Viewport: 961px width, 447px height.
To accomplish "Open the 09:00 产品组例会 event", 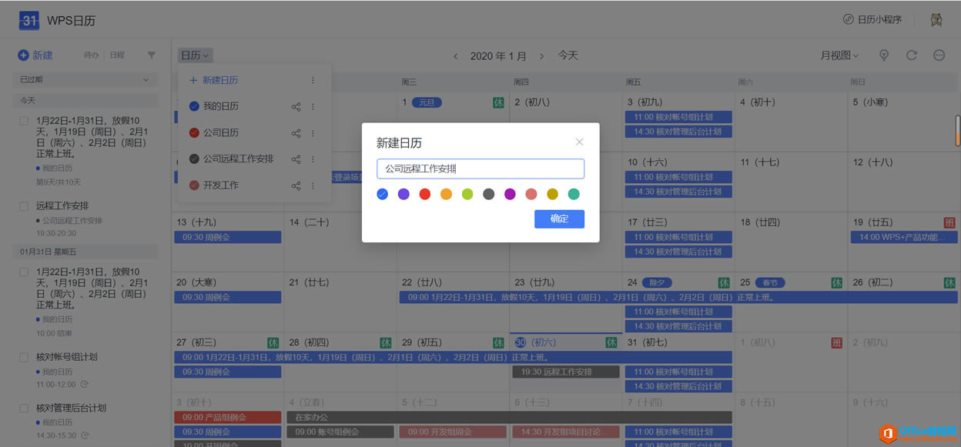I will (x=227, y=417).
